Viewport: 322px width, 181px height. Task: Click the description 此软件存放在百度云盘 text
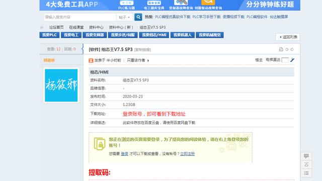(159, 123)
